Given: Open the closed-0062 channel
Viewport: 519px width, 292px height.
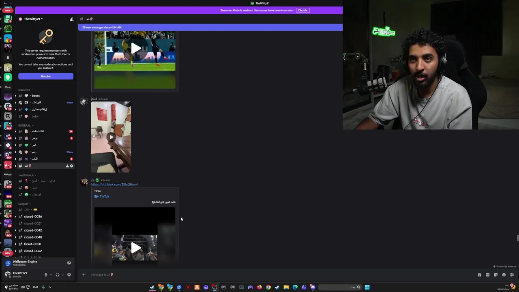Looking at the screenshot, I should [45, 251].
